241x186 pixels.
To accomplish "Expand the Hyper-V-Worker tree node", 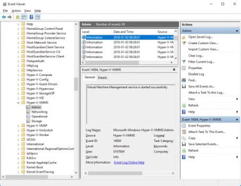I will point(18,135).
